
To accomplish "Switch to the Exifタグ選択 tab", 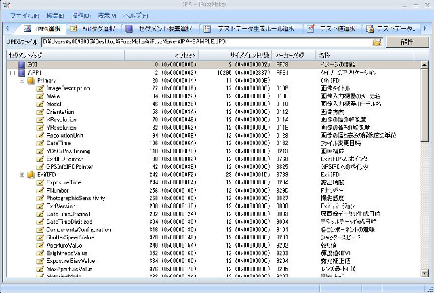I will tap(92, 28).
